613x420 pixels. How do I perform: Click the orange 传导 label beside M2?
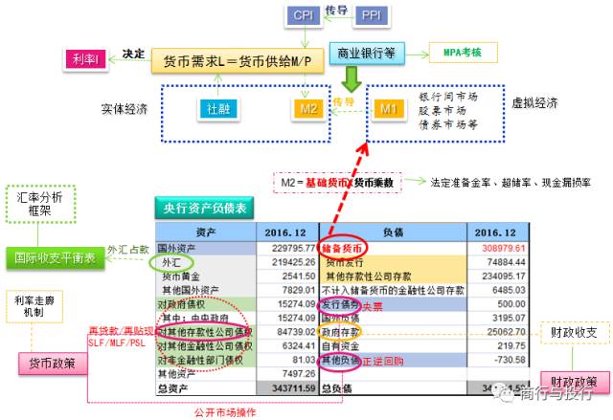click(x=344, y=102)
